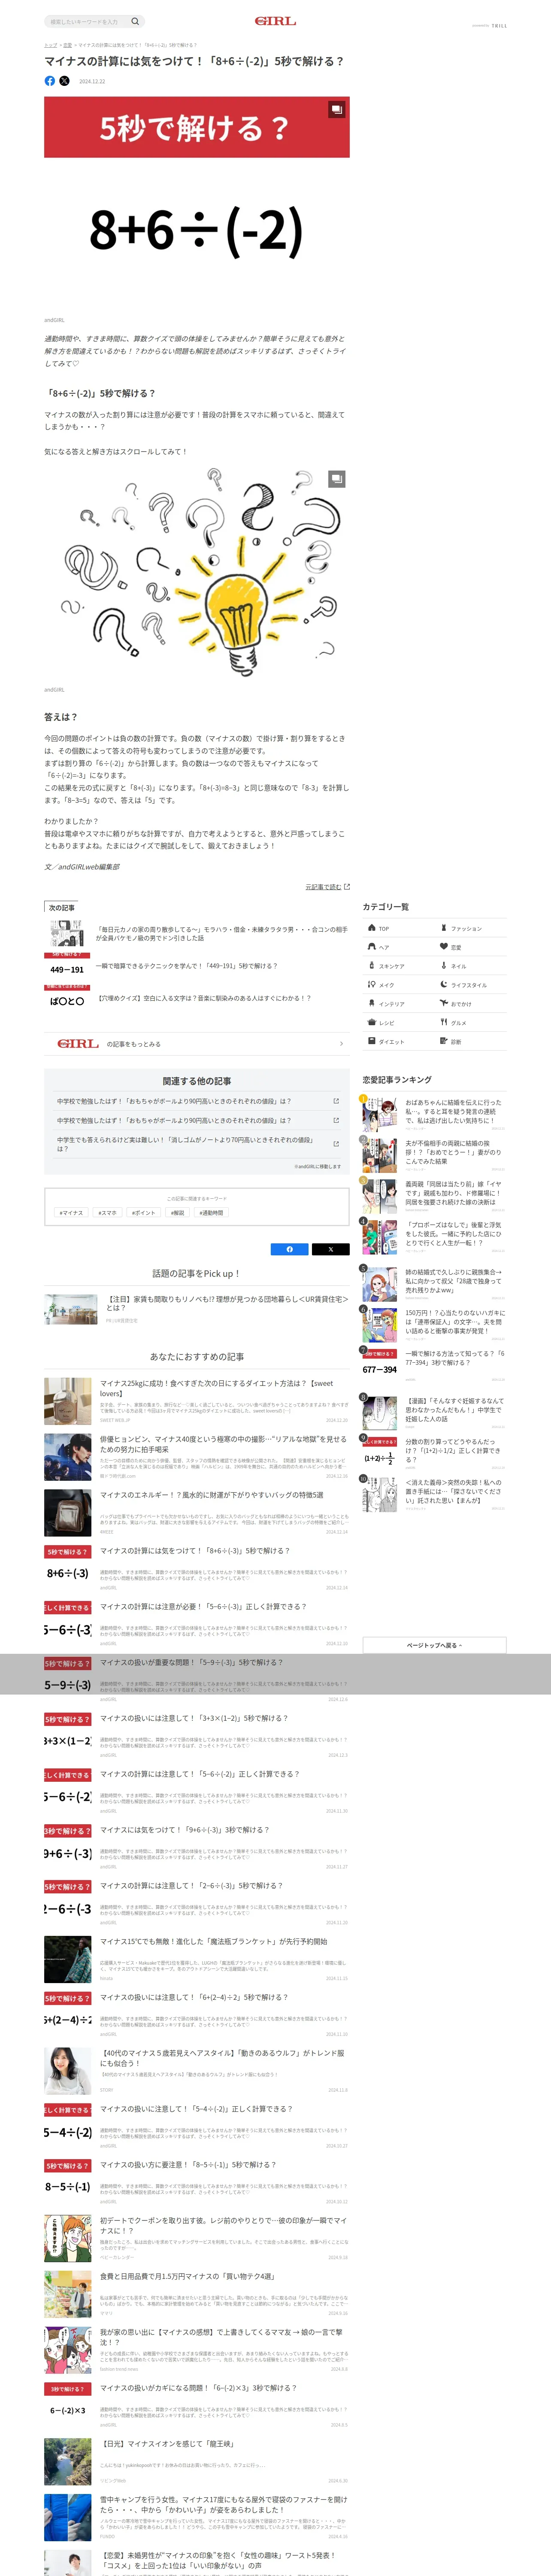The width and height of the screenshot is (551, 2576).
Task: Open the 恋愛 breadcrumb link
Action: point(67,45)
